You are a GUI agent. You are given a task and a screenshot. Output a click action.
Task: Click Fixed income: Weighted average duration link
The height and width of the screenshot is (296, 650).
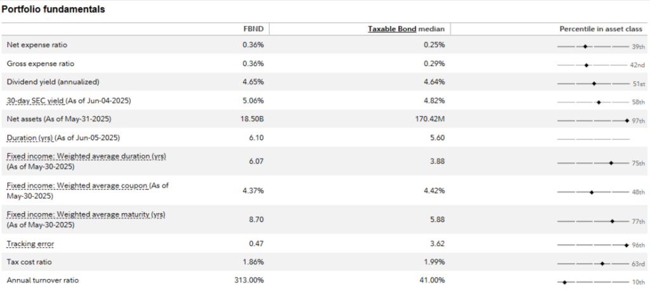(86, 157)
